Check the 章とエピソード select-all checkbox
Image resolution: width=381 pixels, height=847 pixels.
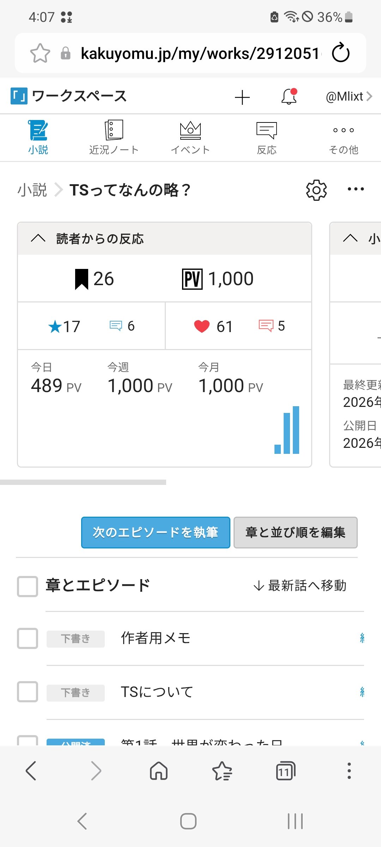pyautogui.click(x=28, y=587)
